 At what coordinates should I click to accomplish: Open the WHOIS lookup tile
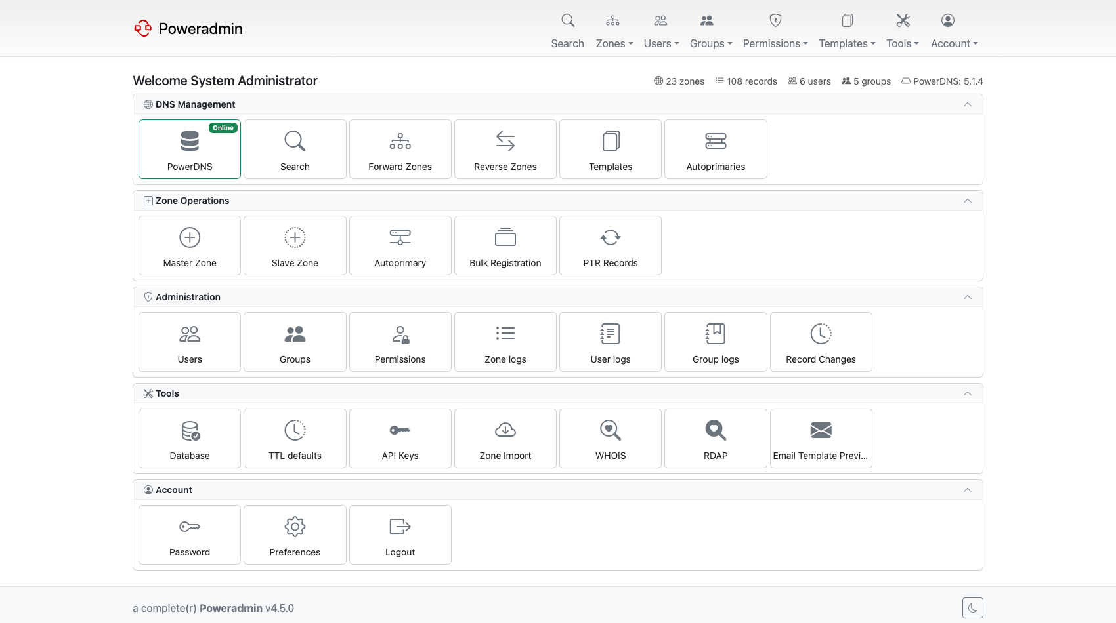pos(611,438)
